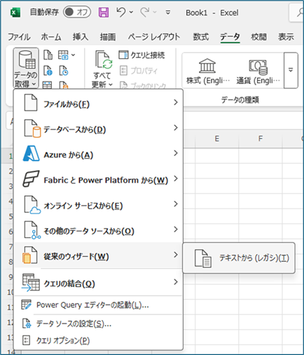This screenshot has height=355, width=304.
Task: Click the Azure logo icon
Action: (31, 153)
